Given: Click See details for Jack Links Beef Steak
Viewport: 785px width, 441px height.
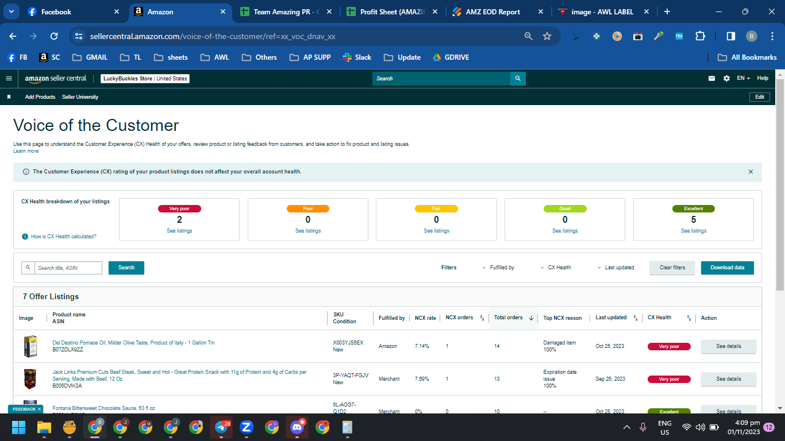Looking at the screenshot, I should click(x=729, y=379).
